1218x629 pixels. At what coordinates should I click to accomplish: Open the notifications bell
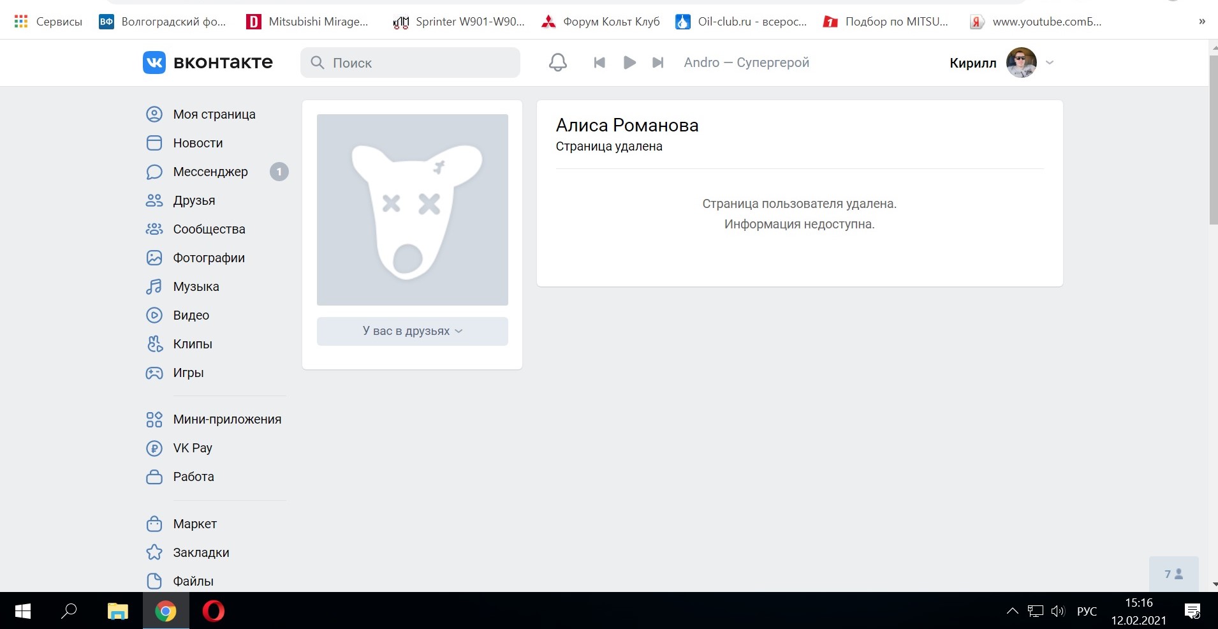pyautogui.click(x=557, y=63)
